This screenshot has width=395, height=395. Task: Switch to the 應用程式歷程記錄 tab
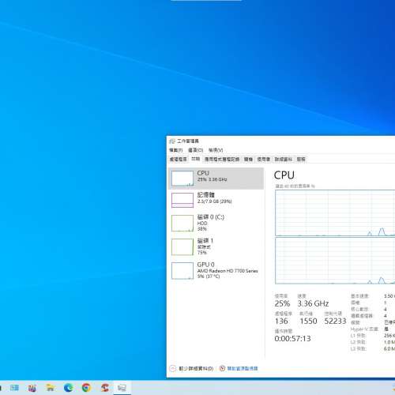coord(222,159)
